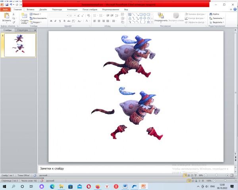
Task: Click Fit Slide to Window icon
Action: [x=232, y=175]
